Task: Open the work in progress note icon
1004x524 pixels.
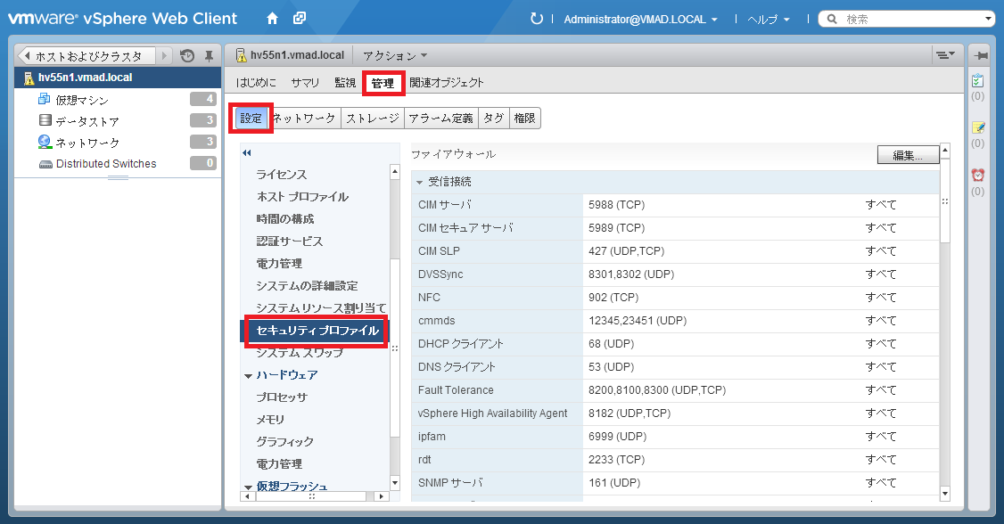Action: click(x=978, y=128)
